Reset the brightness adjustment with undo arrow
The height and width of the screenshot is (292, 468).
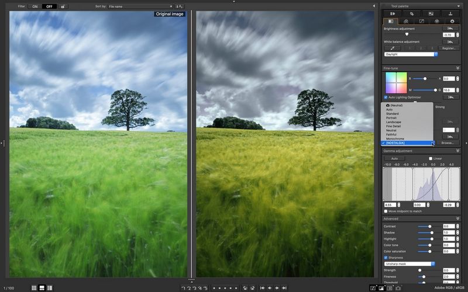pyautogui.click(x=450, y=28)
